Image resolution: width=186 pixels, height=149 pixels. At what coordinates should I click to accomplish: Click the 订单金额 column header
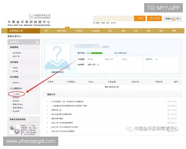click(x=112, y=82)
